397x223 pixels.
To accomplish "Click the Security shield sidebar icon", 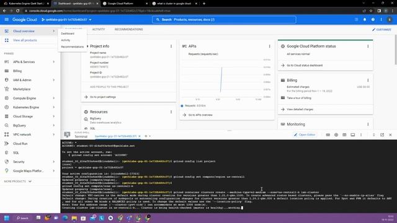I will [7, 162].
